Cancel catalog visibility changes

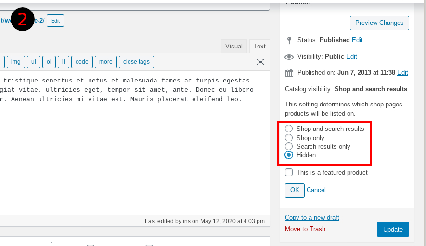(x=316, y=190)
